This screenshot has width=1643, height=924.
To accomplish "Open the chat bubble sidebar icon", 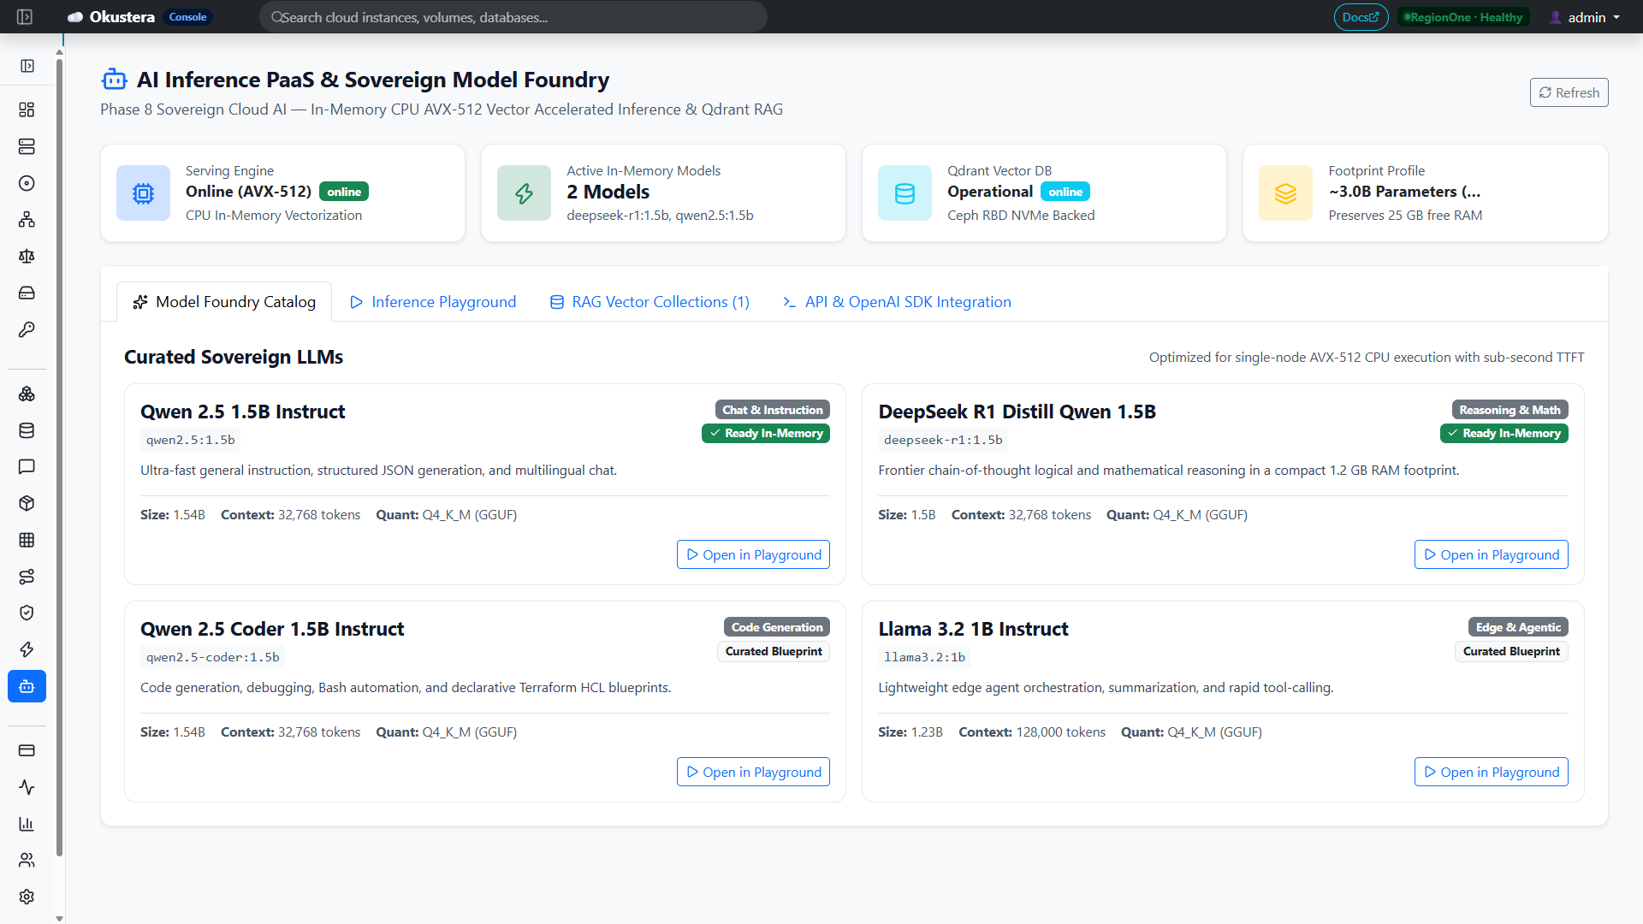I will (x=27, y=466).
